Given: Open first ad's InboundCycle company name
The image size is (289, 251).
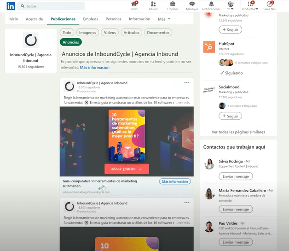Looking at the screenshot, I should (x=102, y=83).
